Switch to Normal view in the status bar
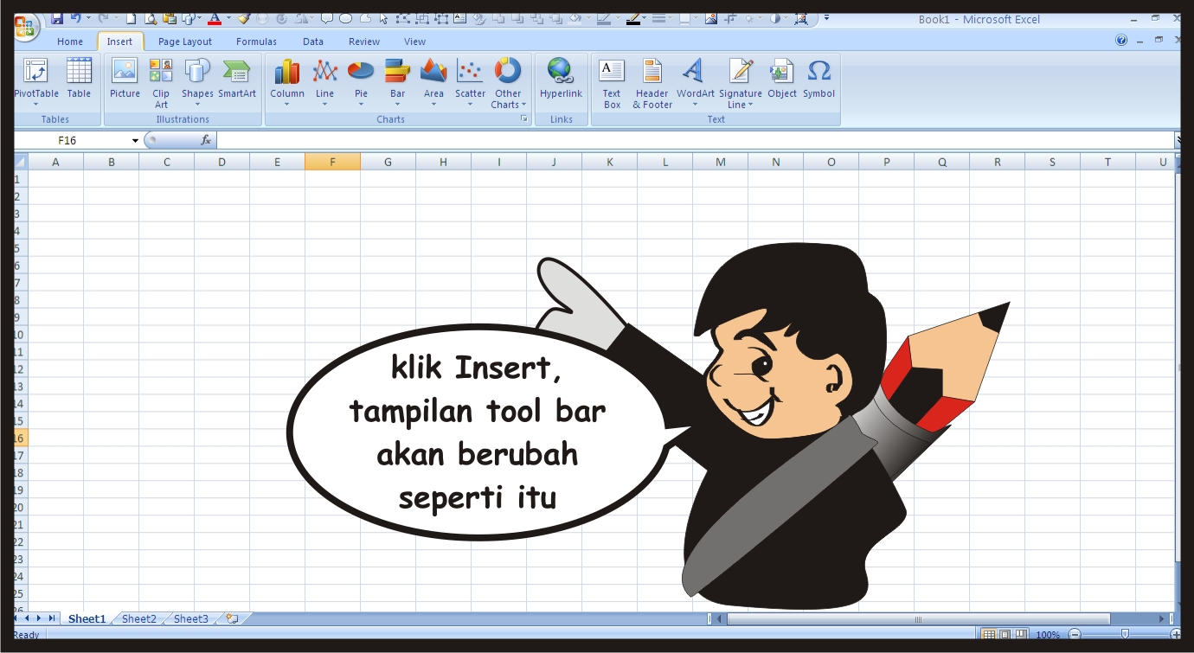 (989, 634)
